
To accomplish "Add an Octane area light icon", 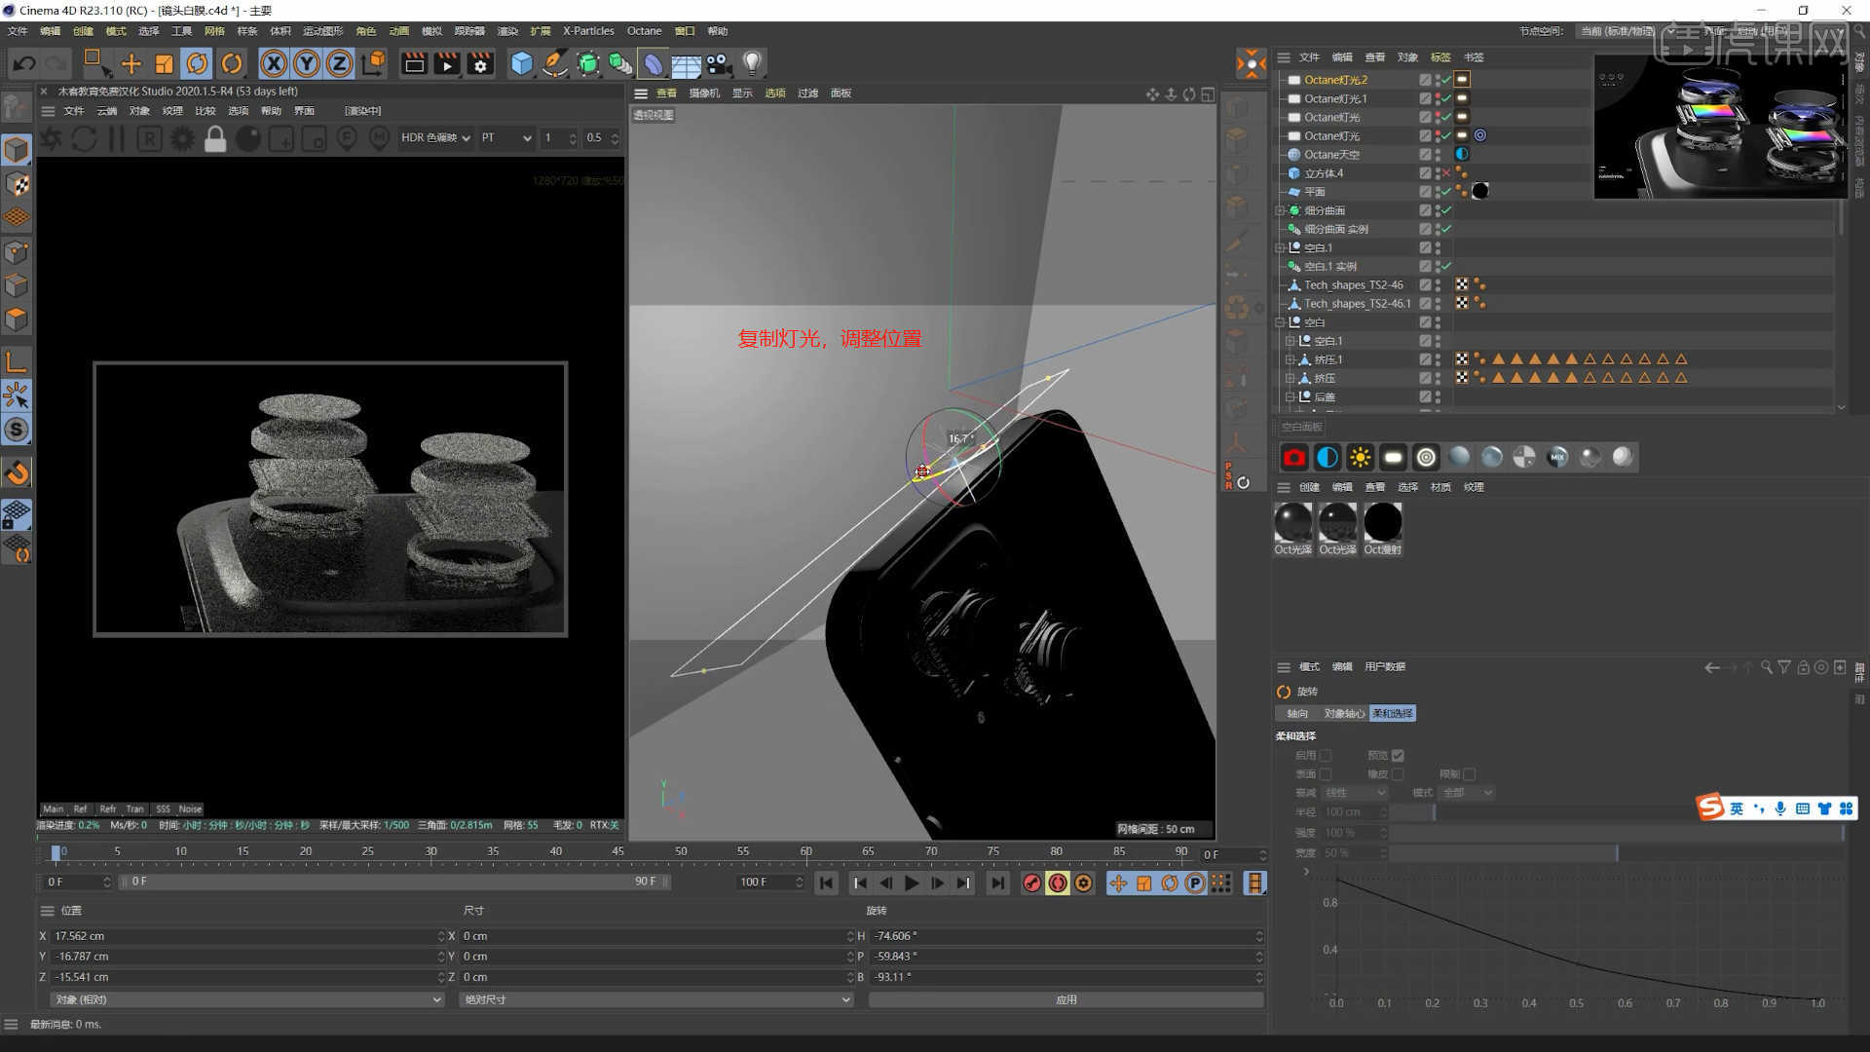I will coord(1393,457).
